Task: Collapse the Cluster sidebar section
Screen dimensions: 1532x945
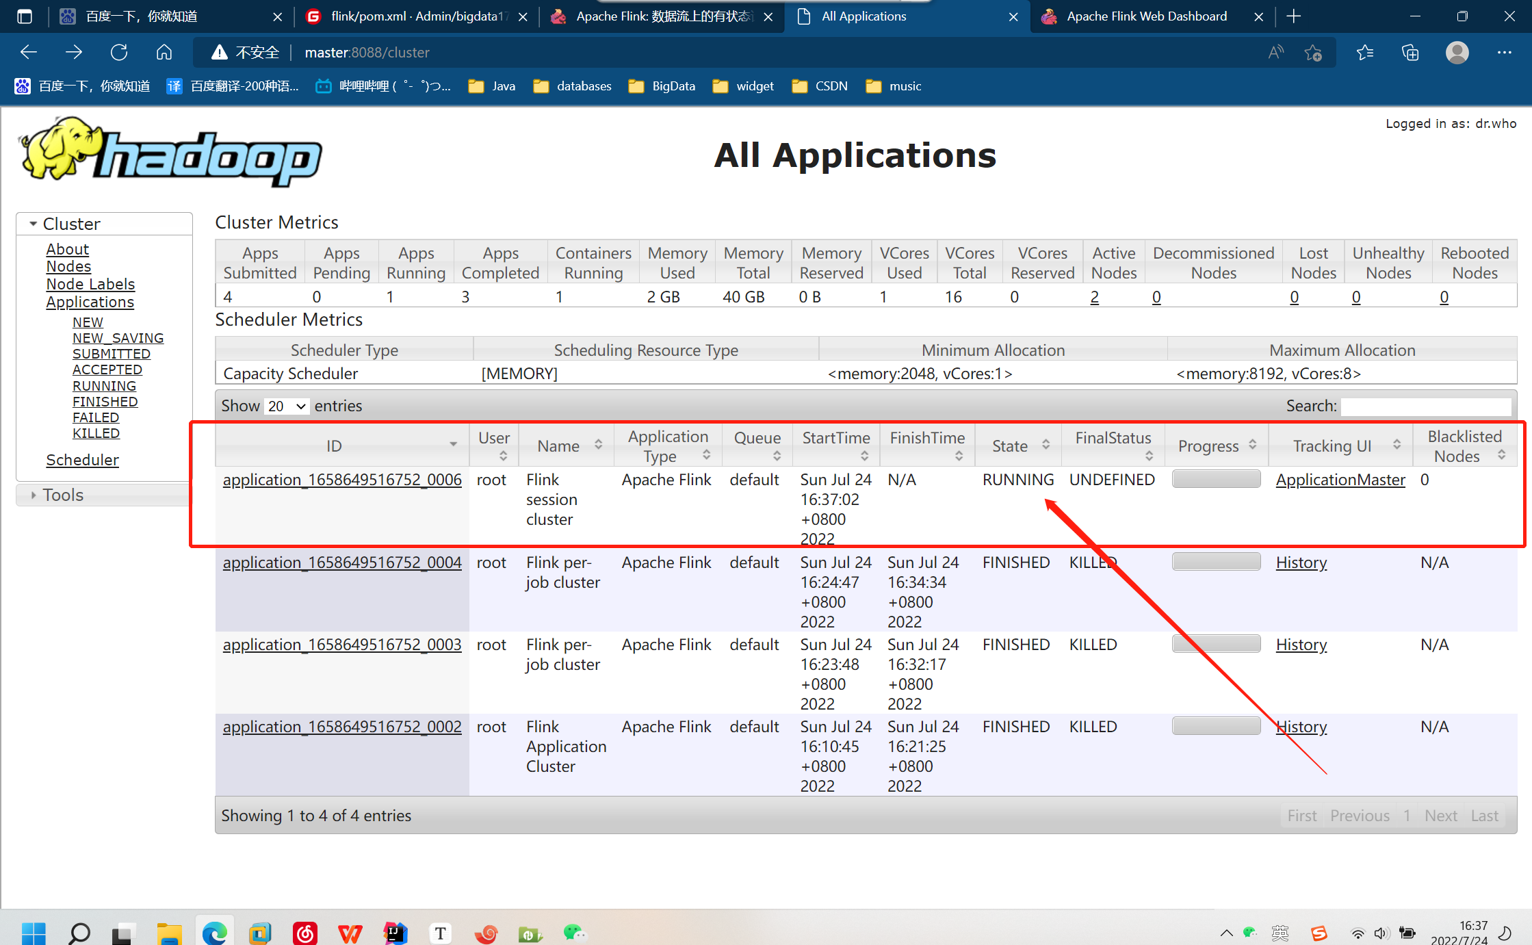Action: click(x=71, y=224)
